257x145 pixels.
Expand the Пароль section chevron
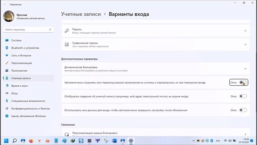point(245,31)
